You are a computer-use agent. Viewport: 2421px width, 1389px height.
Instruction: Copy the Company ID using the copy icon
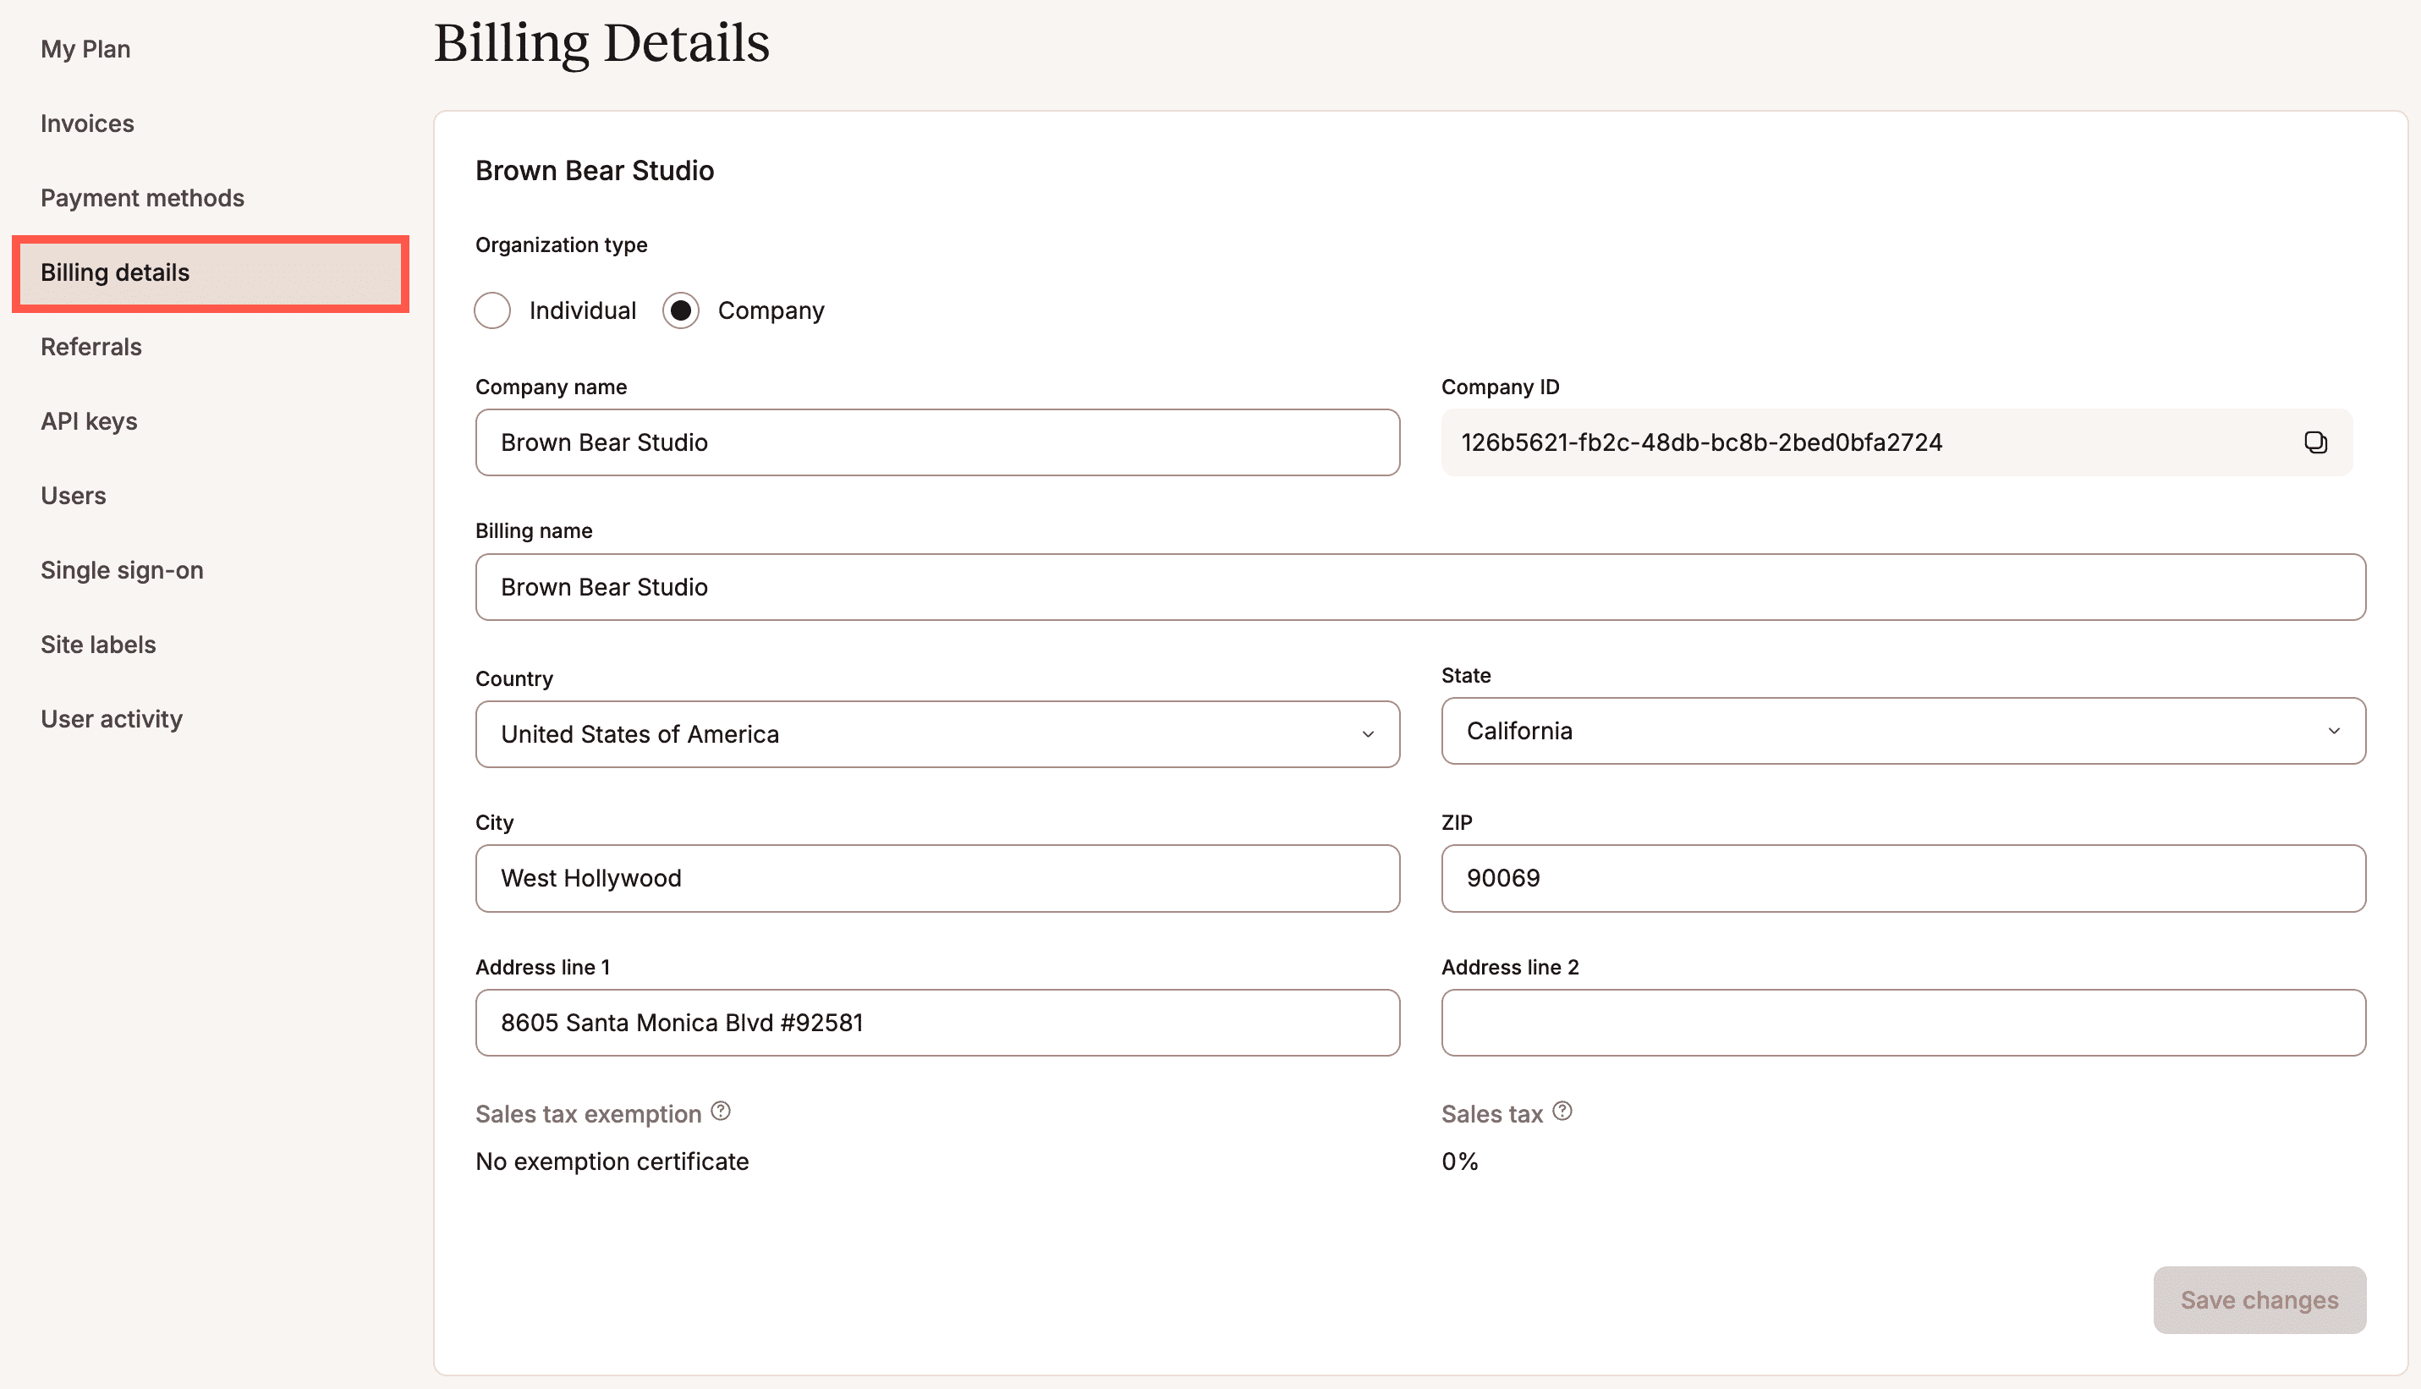point(2315,442)
